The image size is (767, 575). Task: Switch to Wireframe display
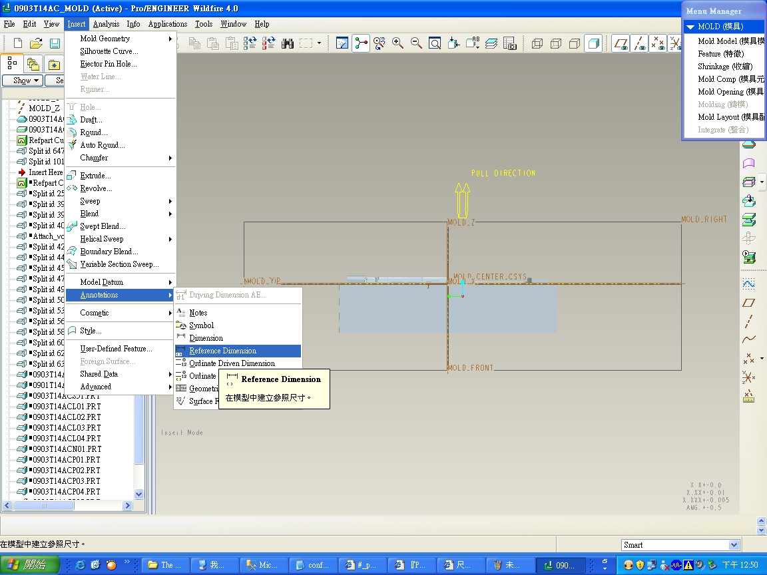(x=537, y=43)
